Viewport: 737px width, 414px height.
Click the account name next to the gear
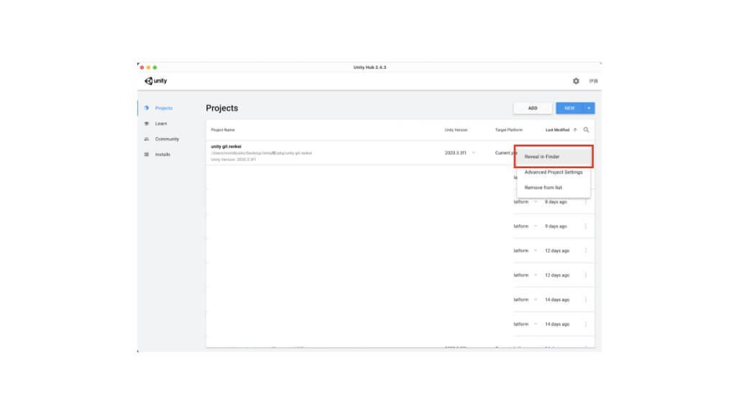click(x=593, y=81)
